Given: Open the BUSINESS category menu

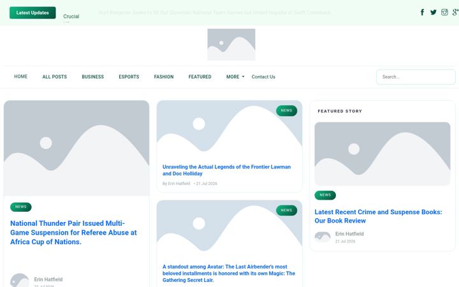Looking at the screenshot, I should click(93, 77).
